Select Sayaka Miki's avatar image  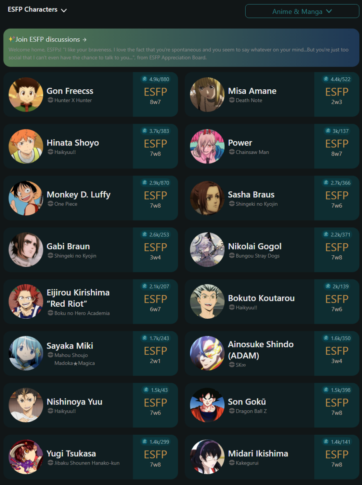tap(26, 354)
